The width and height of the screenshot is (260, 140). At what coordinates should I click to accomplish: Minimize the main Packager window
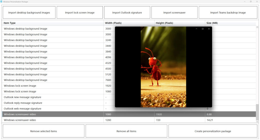(x=245, y=2)
